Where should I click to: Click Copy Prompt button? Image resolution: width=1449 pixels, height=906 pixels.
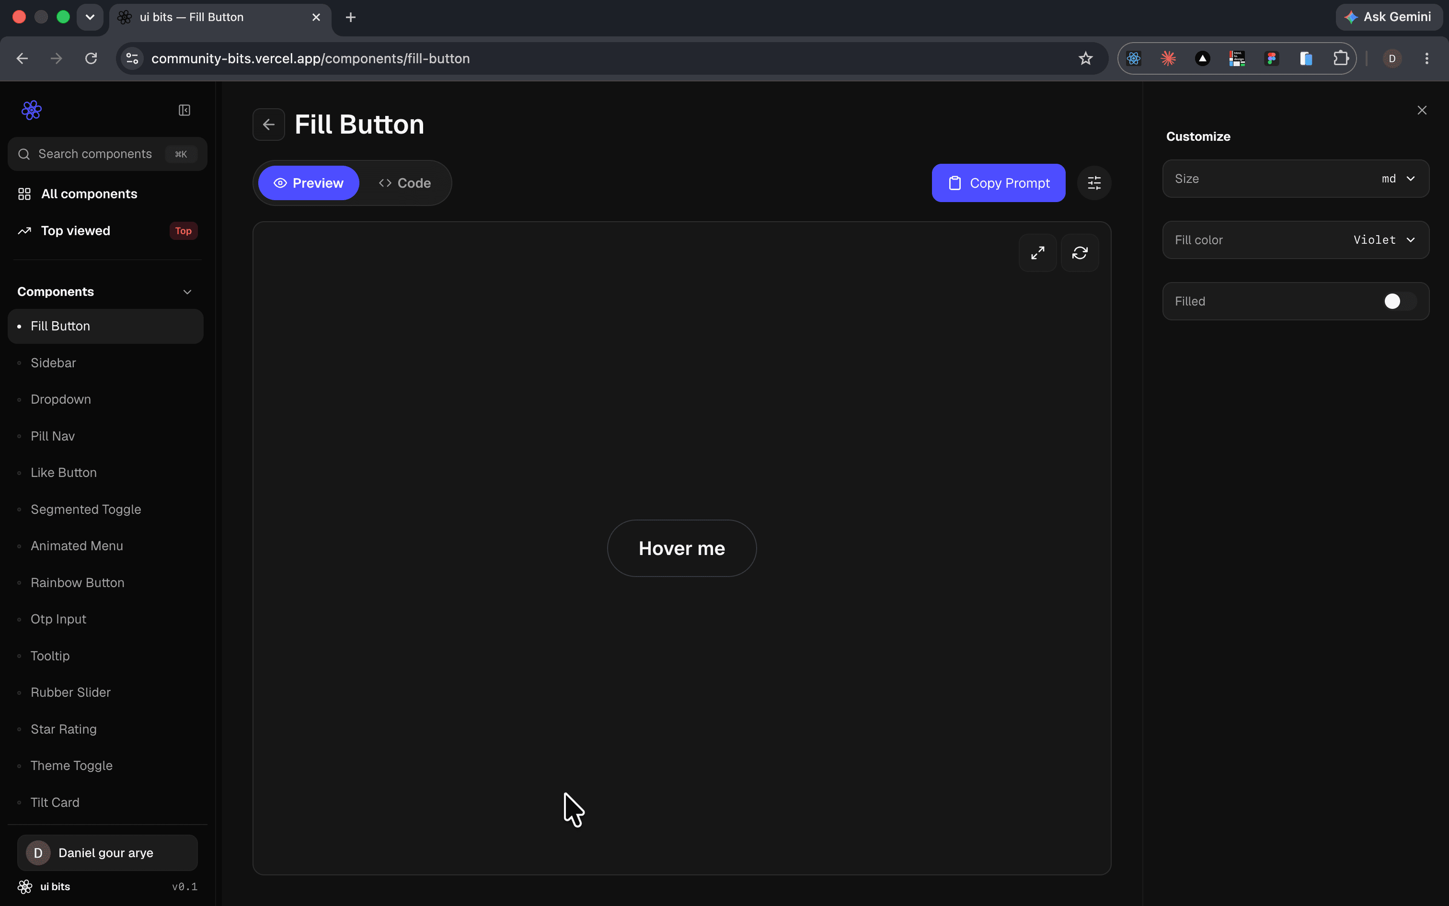[x=998, y=183]
